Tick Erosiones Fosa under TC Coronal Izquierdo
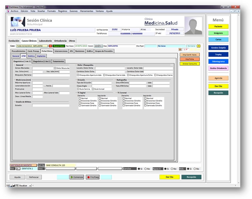Image resolution: width=252 pixels, height=199 pixels. (x=145, y=103)
